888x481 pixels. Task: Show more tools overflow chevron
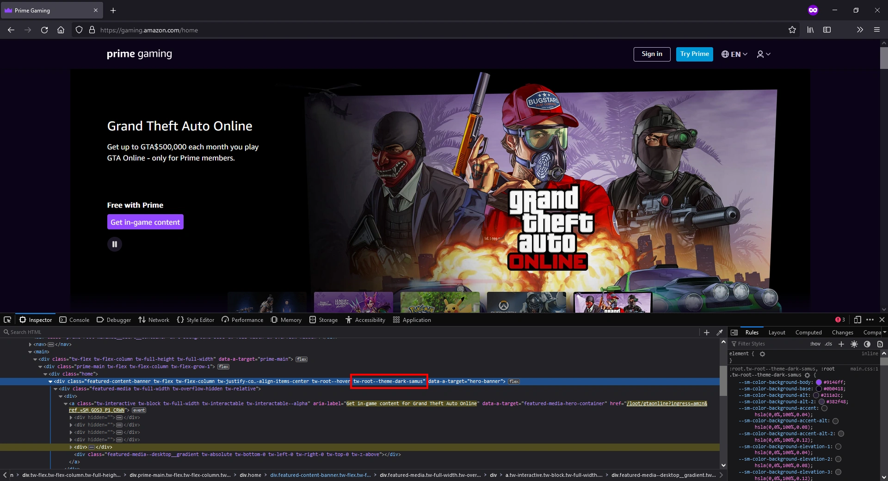tap(860, 30)
